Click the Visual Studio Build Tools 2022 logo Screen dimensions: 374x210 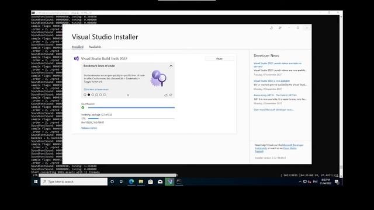(x=77, y=58)
